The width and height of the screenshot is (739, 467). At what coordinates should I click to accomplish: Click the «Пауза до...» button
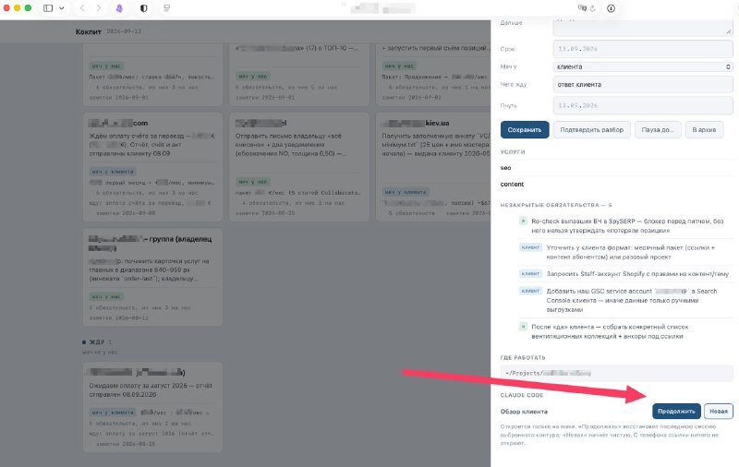click(x=658, y=129)
